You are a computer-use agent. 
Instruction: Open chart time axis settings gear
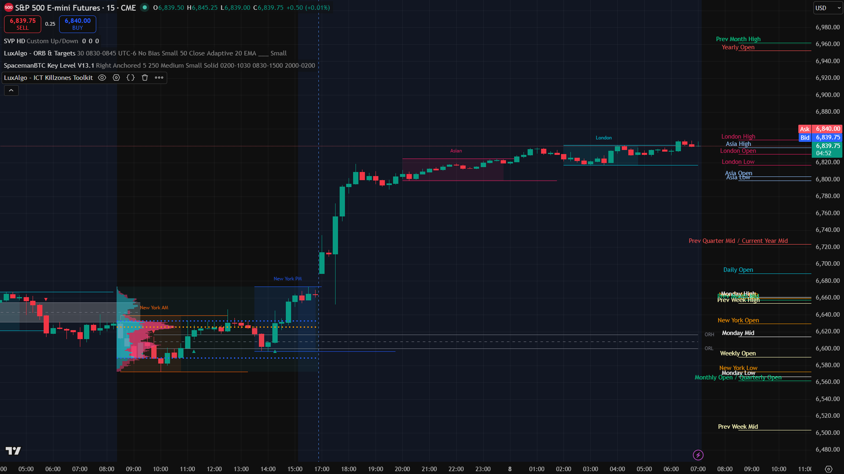(828, 469)
